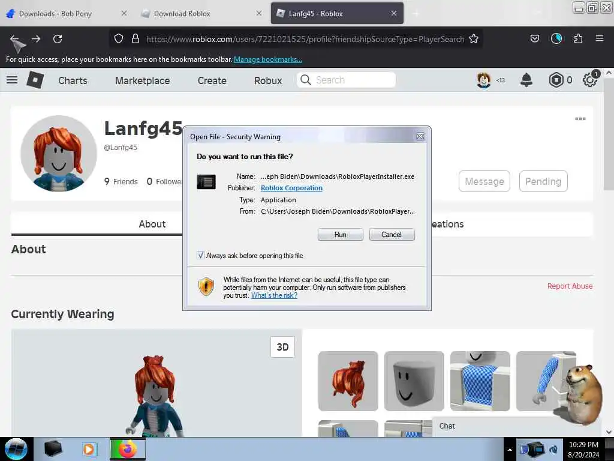Click the browser URL address bar
The width and height of the screenshot is (614, 461).
click(305, 39)
